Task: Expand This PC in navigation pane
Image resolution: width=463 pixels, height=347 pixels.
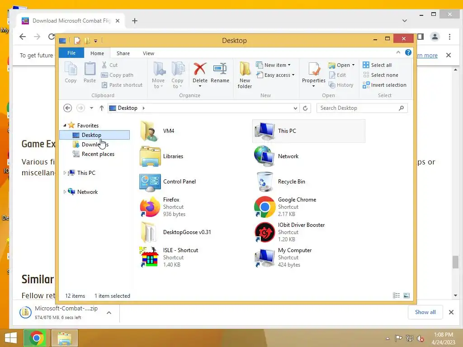Action: click(65, 173)
